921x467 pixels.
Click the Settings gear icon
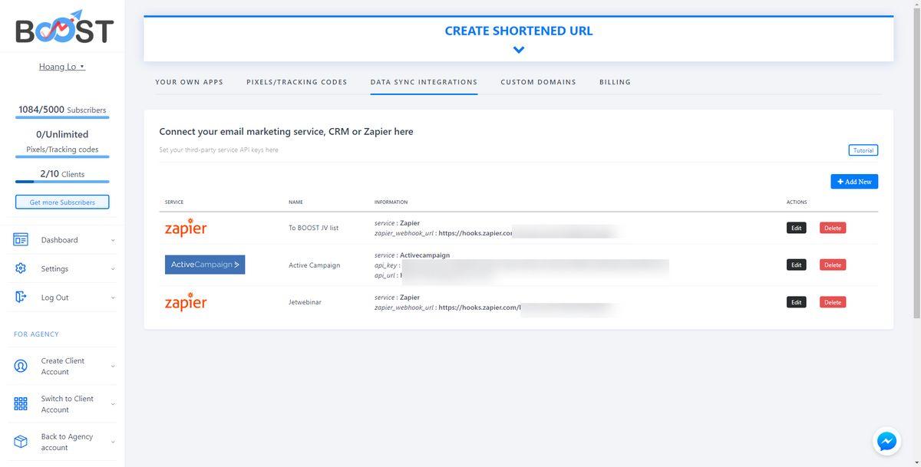point(21,268)
